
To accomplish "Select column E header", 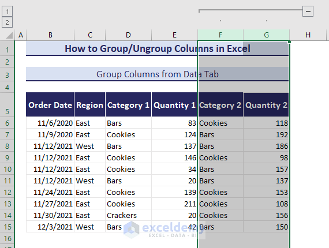I will click(x=174, y=35).
